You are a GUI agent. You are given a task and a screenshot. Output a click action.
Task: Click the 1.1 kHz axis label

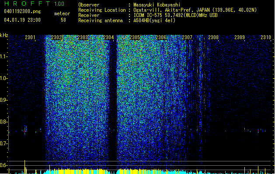click(x=3, y=57)
